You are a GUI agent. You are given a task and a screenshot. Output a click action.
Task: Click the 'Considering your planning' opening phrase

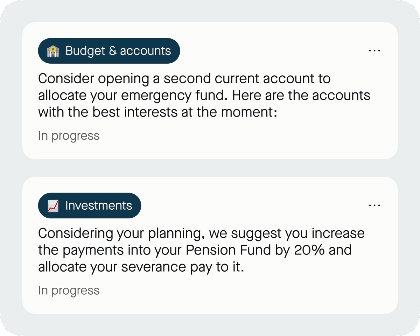[x=121, y=233]
